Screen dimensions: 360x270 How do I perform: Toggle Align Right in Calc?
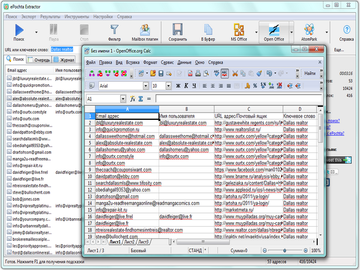tap(220, 86)
